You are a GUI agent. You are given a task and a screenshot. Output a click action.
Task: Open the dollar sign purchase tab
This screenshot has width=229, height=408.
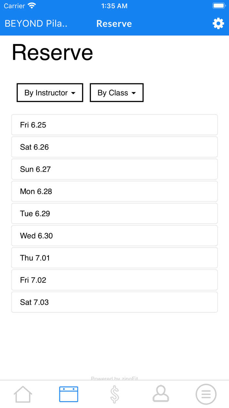pos(114,394)
